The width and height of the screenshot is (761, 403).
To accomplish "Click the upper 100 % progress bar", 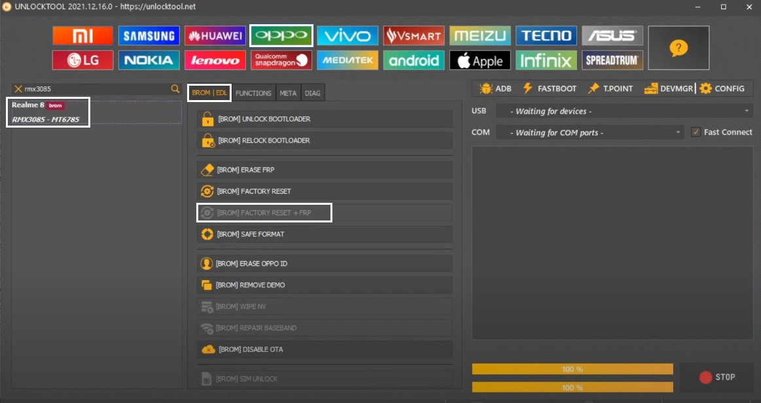I will click(572, 369).
